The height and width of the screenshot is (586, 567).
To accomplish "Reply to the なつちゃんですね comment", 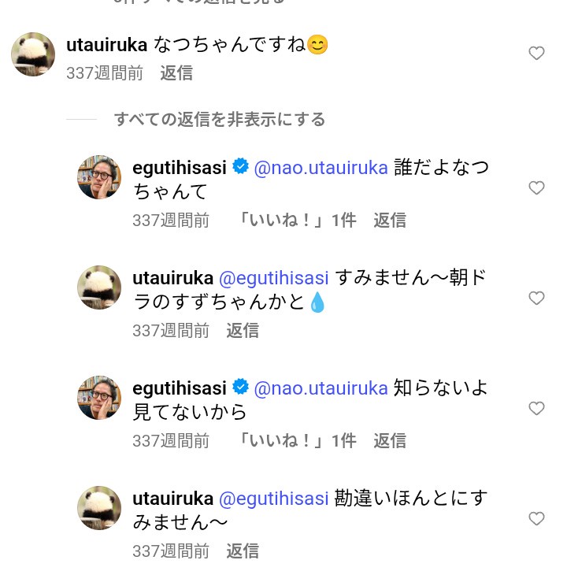I will (x=176, y=73).
